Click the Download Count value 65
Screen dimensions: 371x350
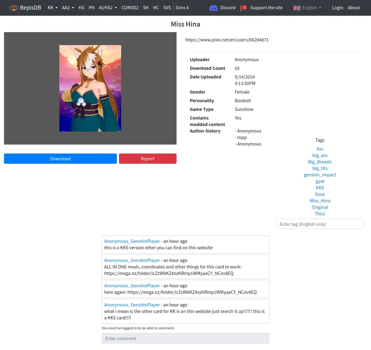pos(237,68)
